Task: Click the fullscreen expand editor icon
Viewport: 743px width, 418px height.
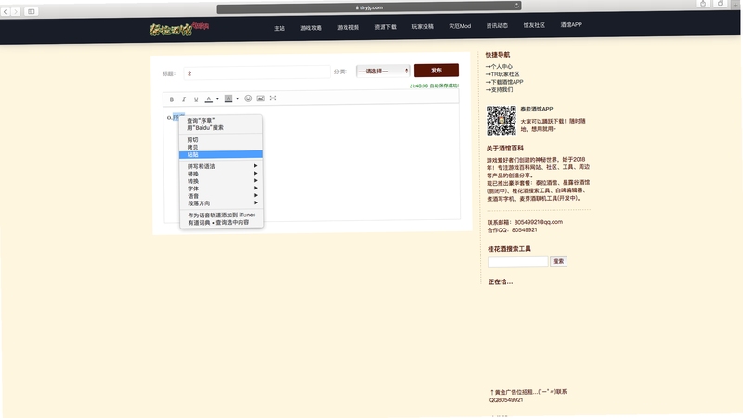Action: [273, 98]
